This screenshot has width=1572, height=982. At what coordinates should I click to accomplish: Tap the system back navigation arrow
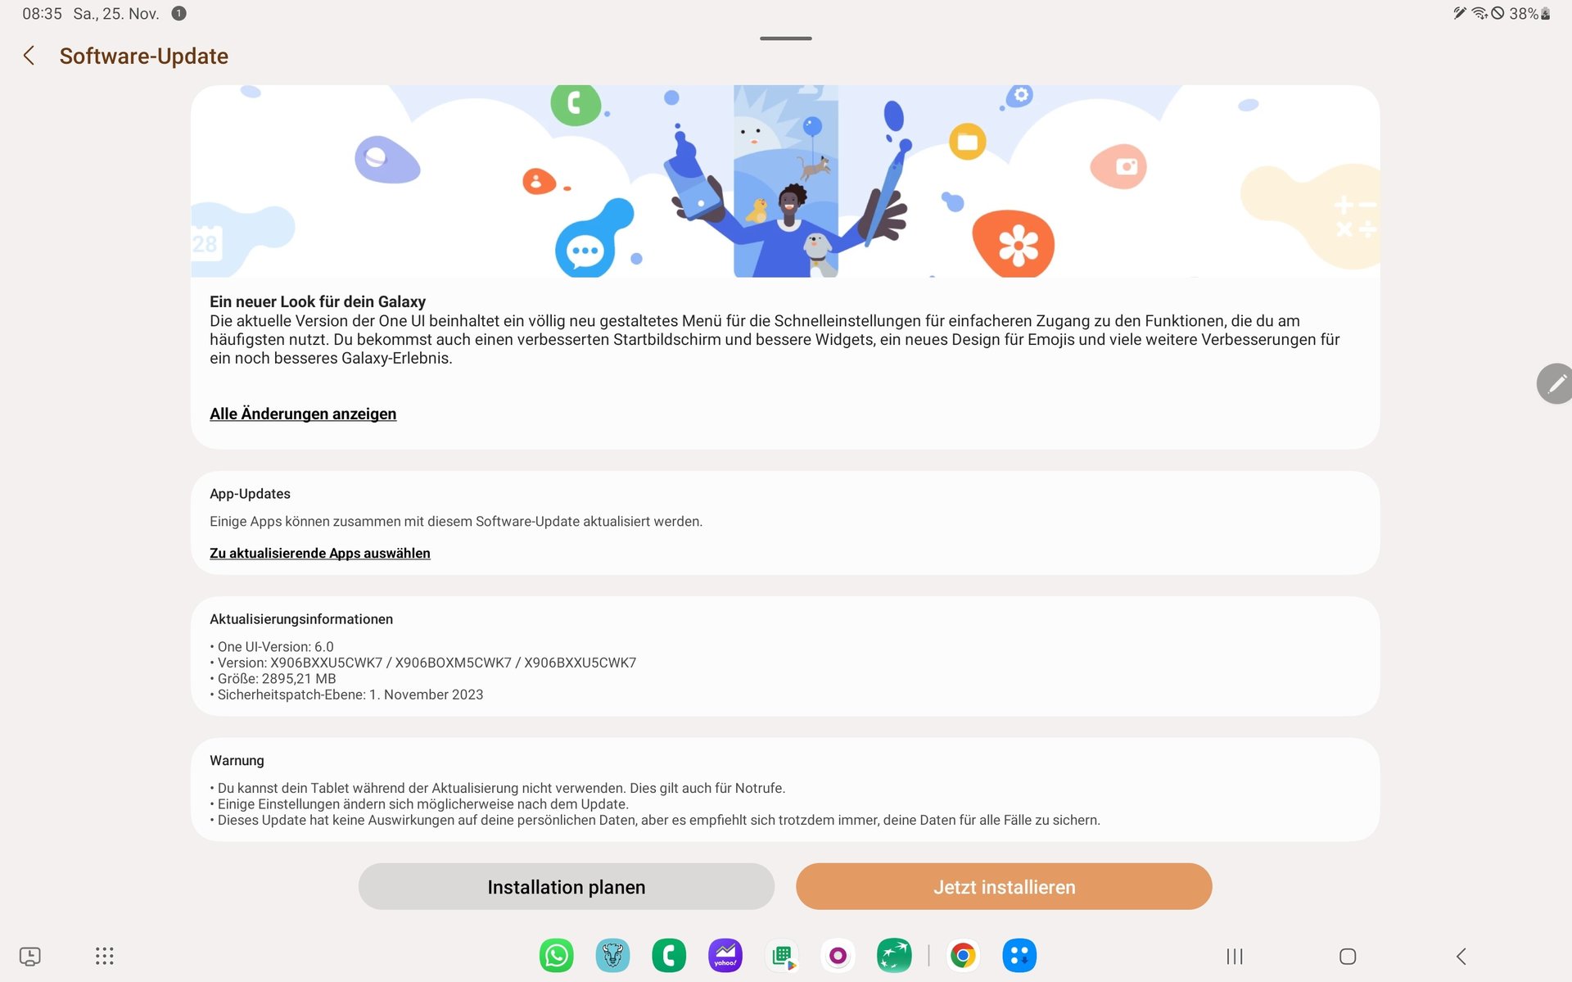[x=1461, y=956]
